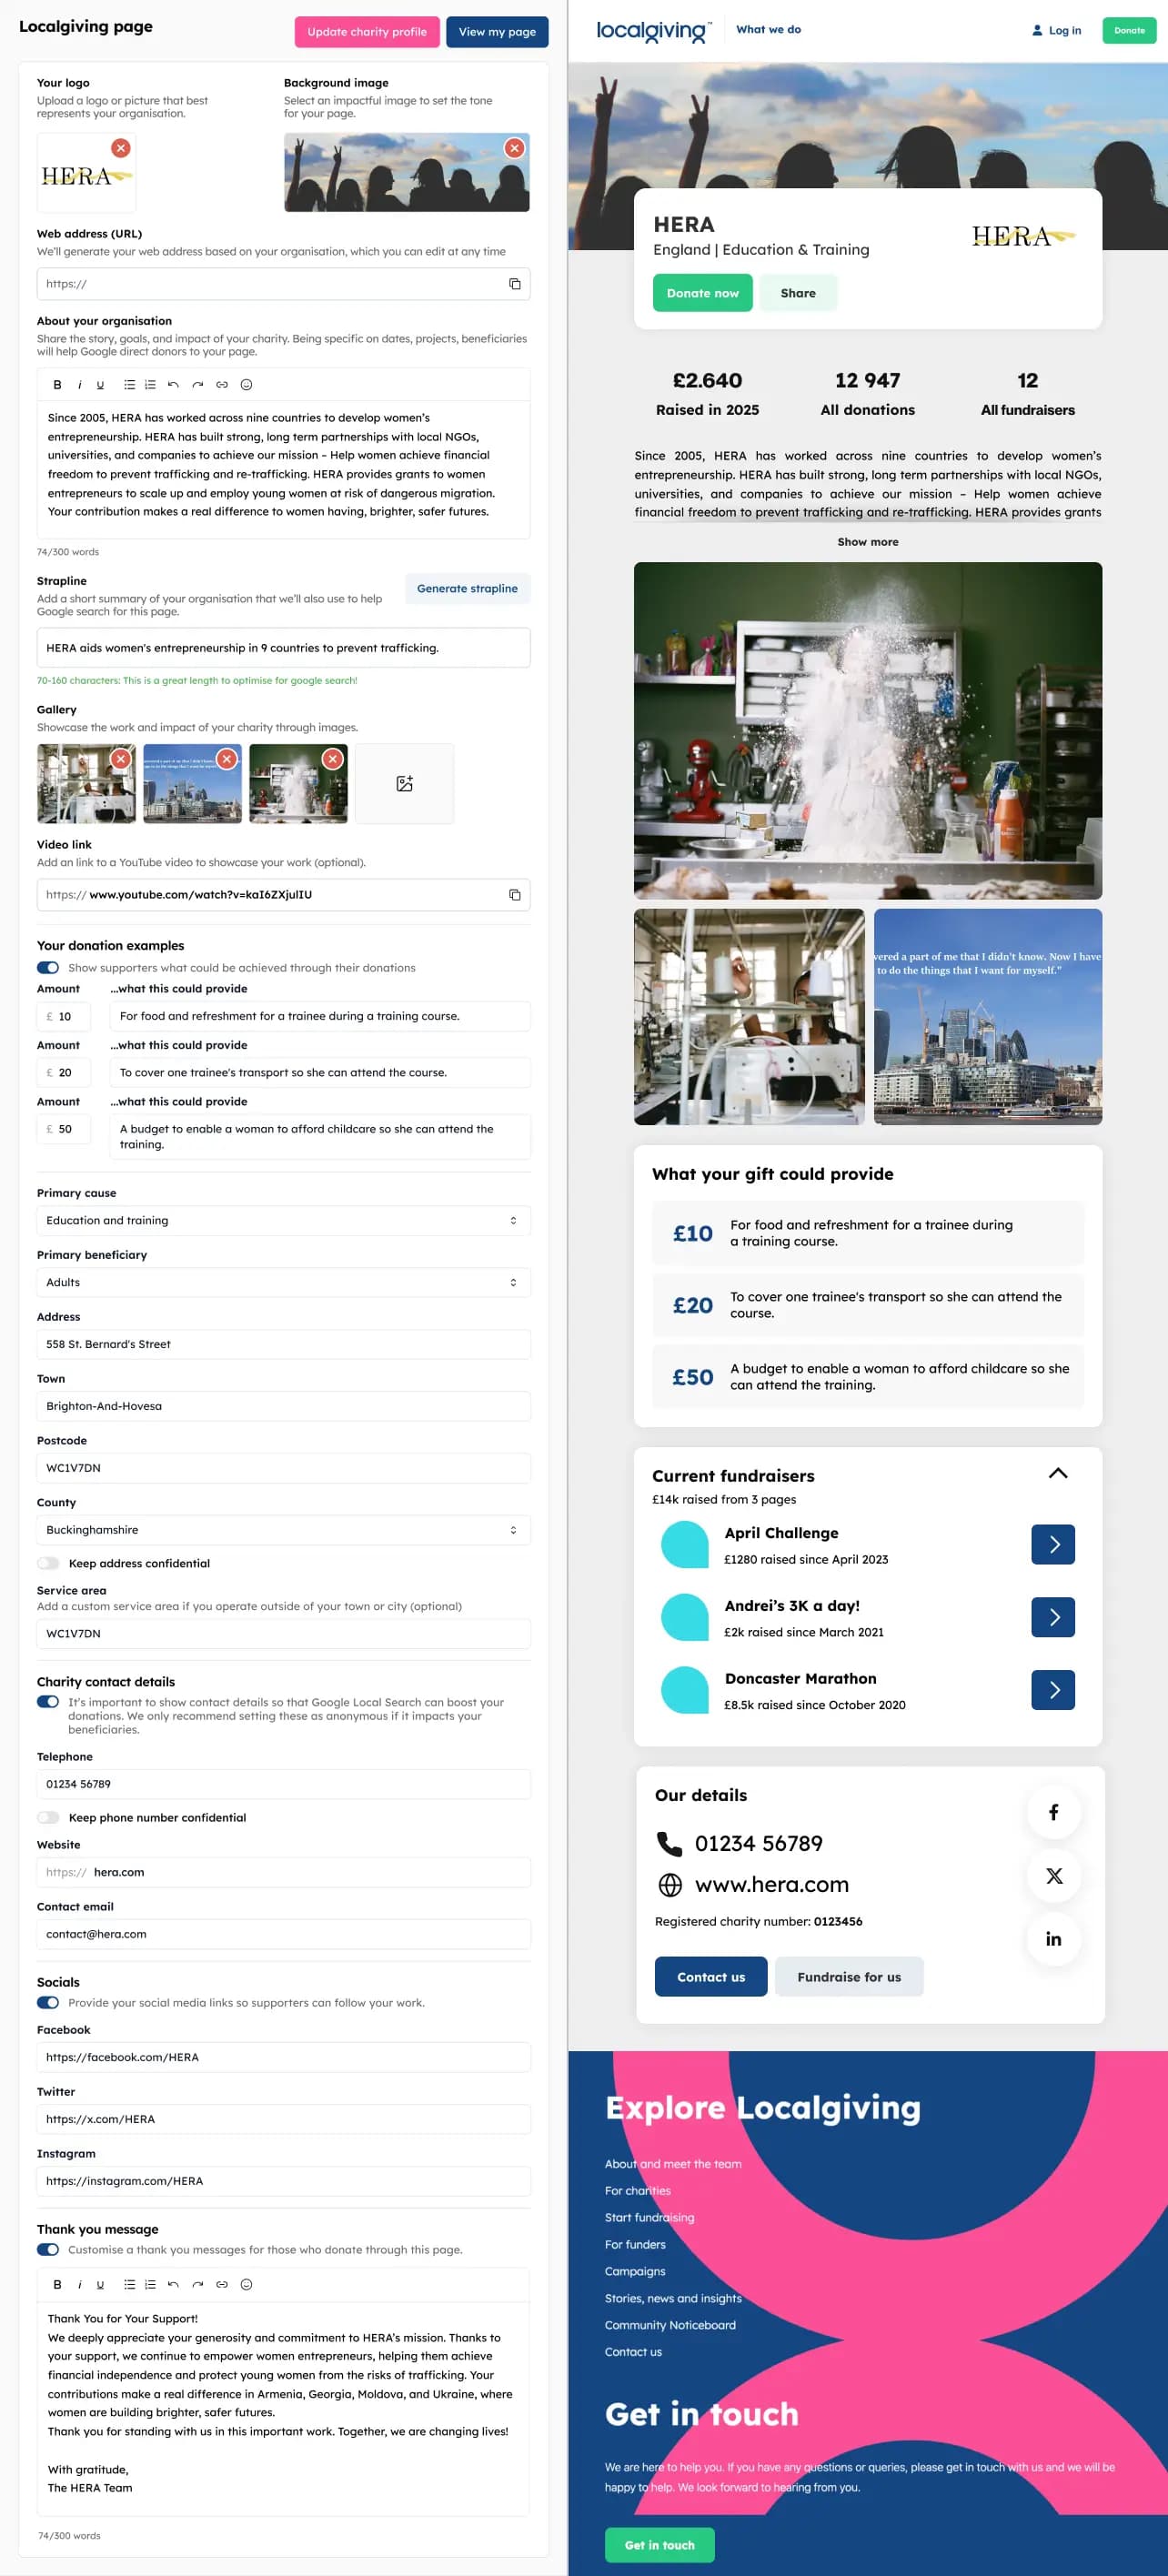
Task: Toggle italic in About your organisation editor
Action: (79, 385)
